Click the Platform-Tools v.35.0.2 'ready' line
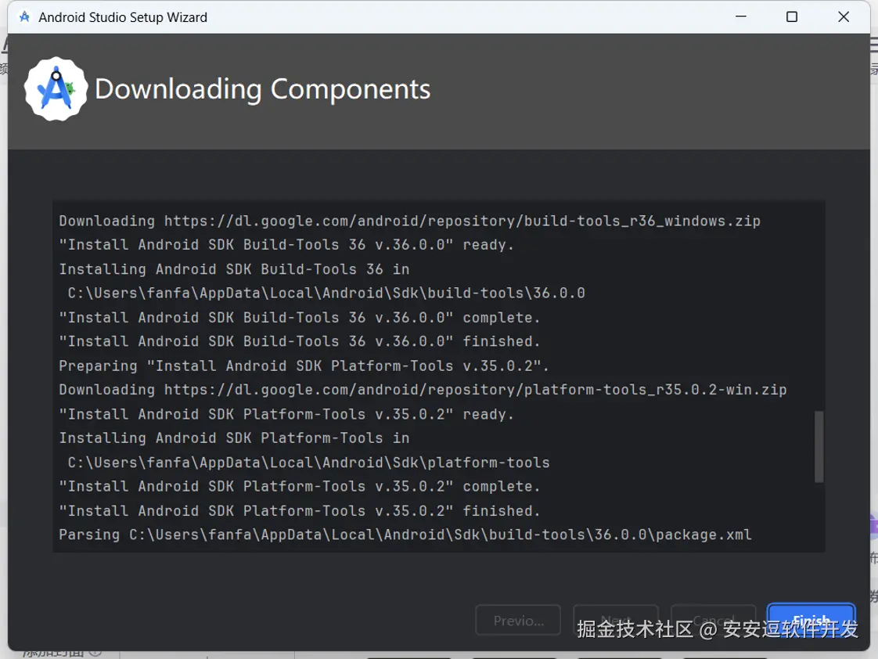 click(286, 414)
